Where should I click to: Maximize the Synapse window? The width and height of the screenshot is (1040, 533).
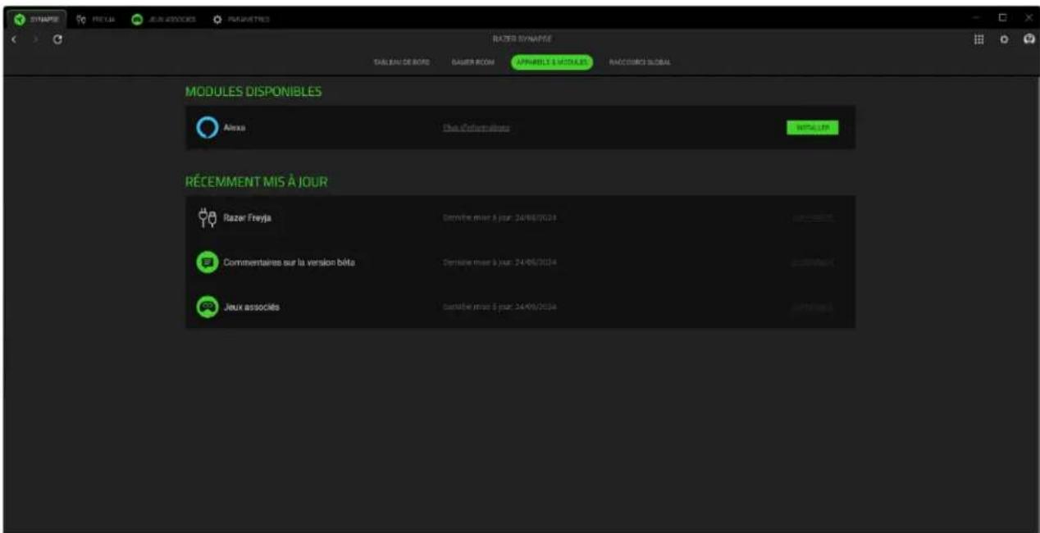[1002, 18]
